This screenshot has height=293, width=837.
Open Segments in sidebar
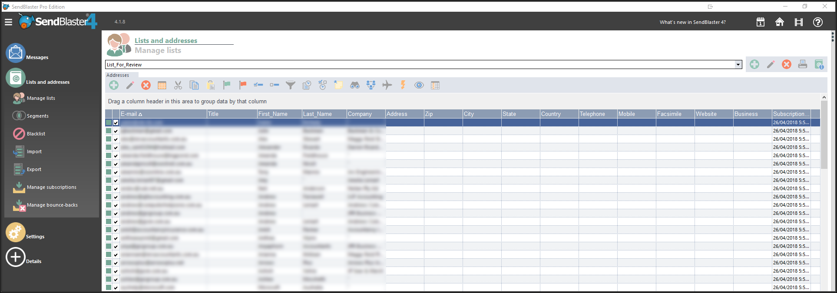click(30, 116)
